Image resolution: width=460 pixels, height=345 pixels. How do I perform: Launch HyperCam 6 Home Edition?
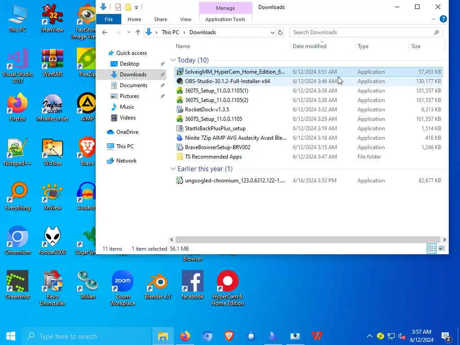(228, 288)
